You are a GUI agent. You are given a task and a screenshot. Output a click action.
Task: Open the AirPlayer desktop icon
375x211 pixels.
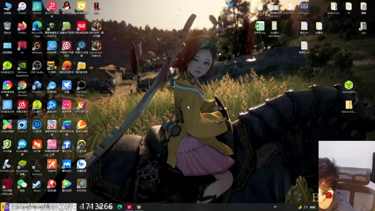pyautogui.click(x=304, y=8)
